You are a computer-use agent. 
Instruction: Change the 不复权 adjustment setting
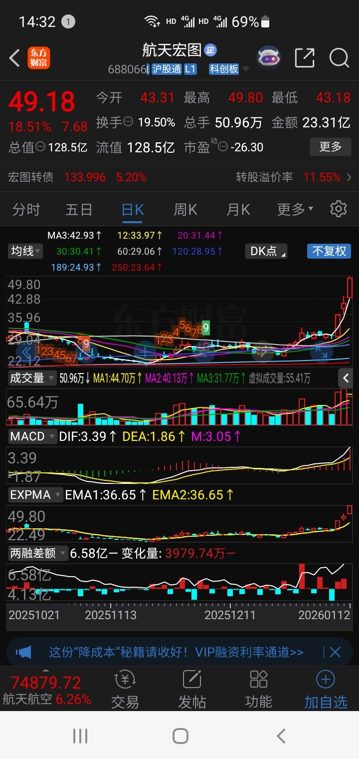[x=329, y=251]
